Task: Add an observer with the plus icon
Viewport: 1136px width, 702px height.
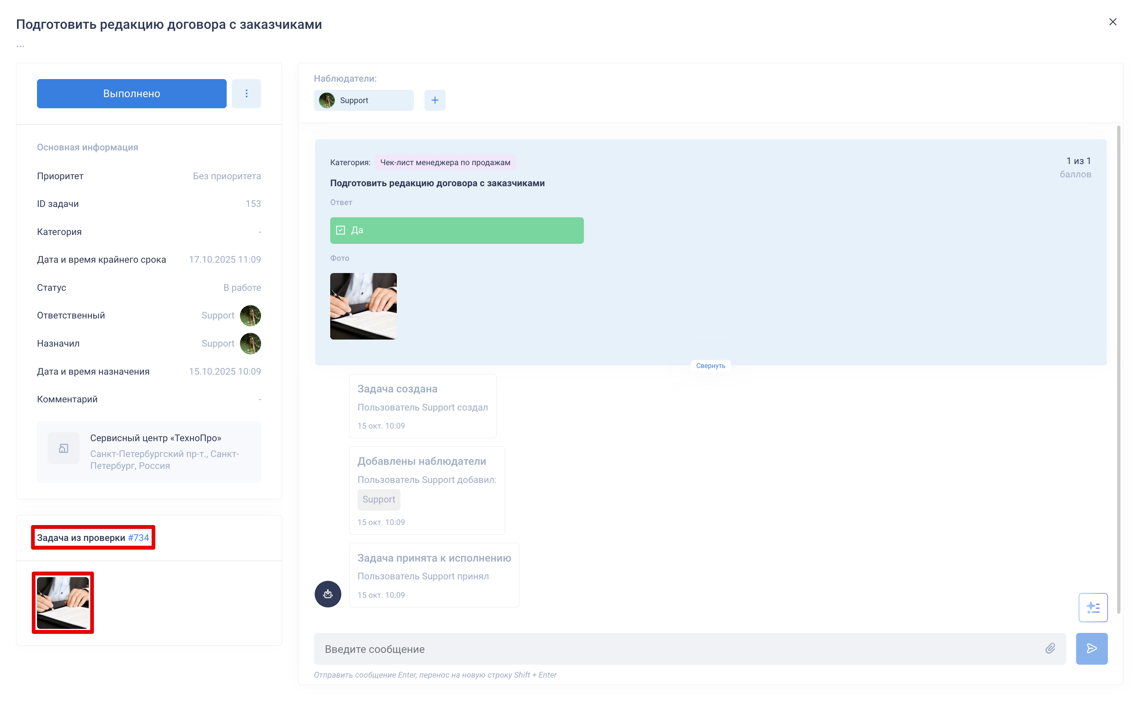Action: 435,100
